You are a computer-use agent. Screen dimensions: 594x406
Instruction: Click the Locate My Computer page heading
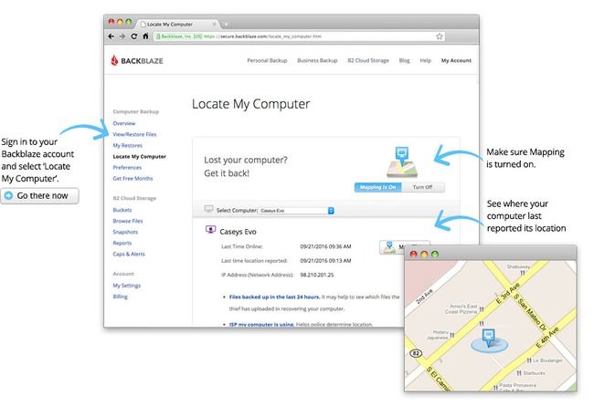(x=250, y=104)
